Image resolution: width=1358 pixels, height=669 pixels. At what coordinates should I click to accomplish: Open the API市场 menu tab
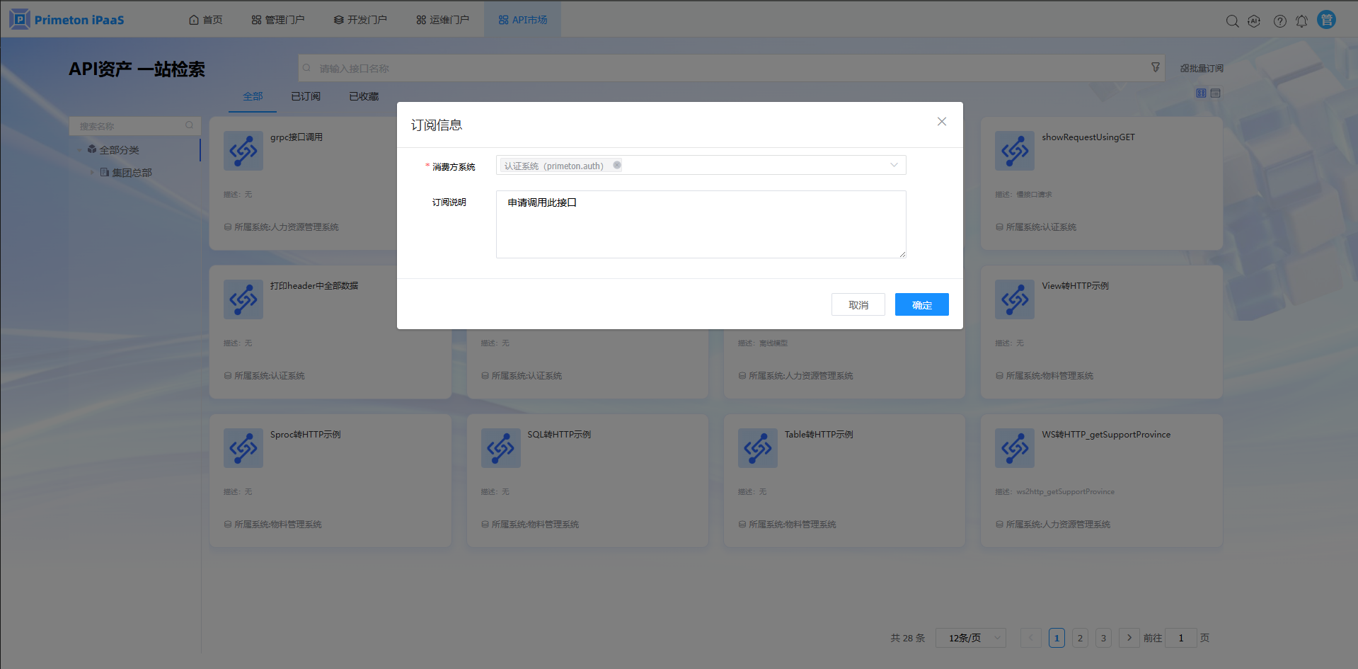(x=522, y=20)
